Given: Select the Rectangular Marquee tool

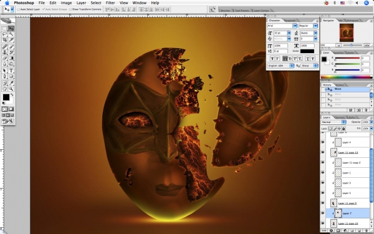Looking at the screenshot, I should pos(4,29).
